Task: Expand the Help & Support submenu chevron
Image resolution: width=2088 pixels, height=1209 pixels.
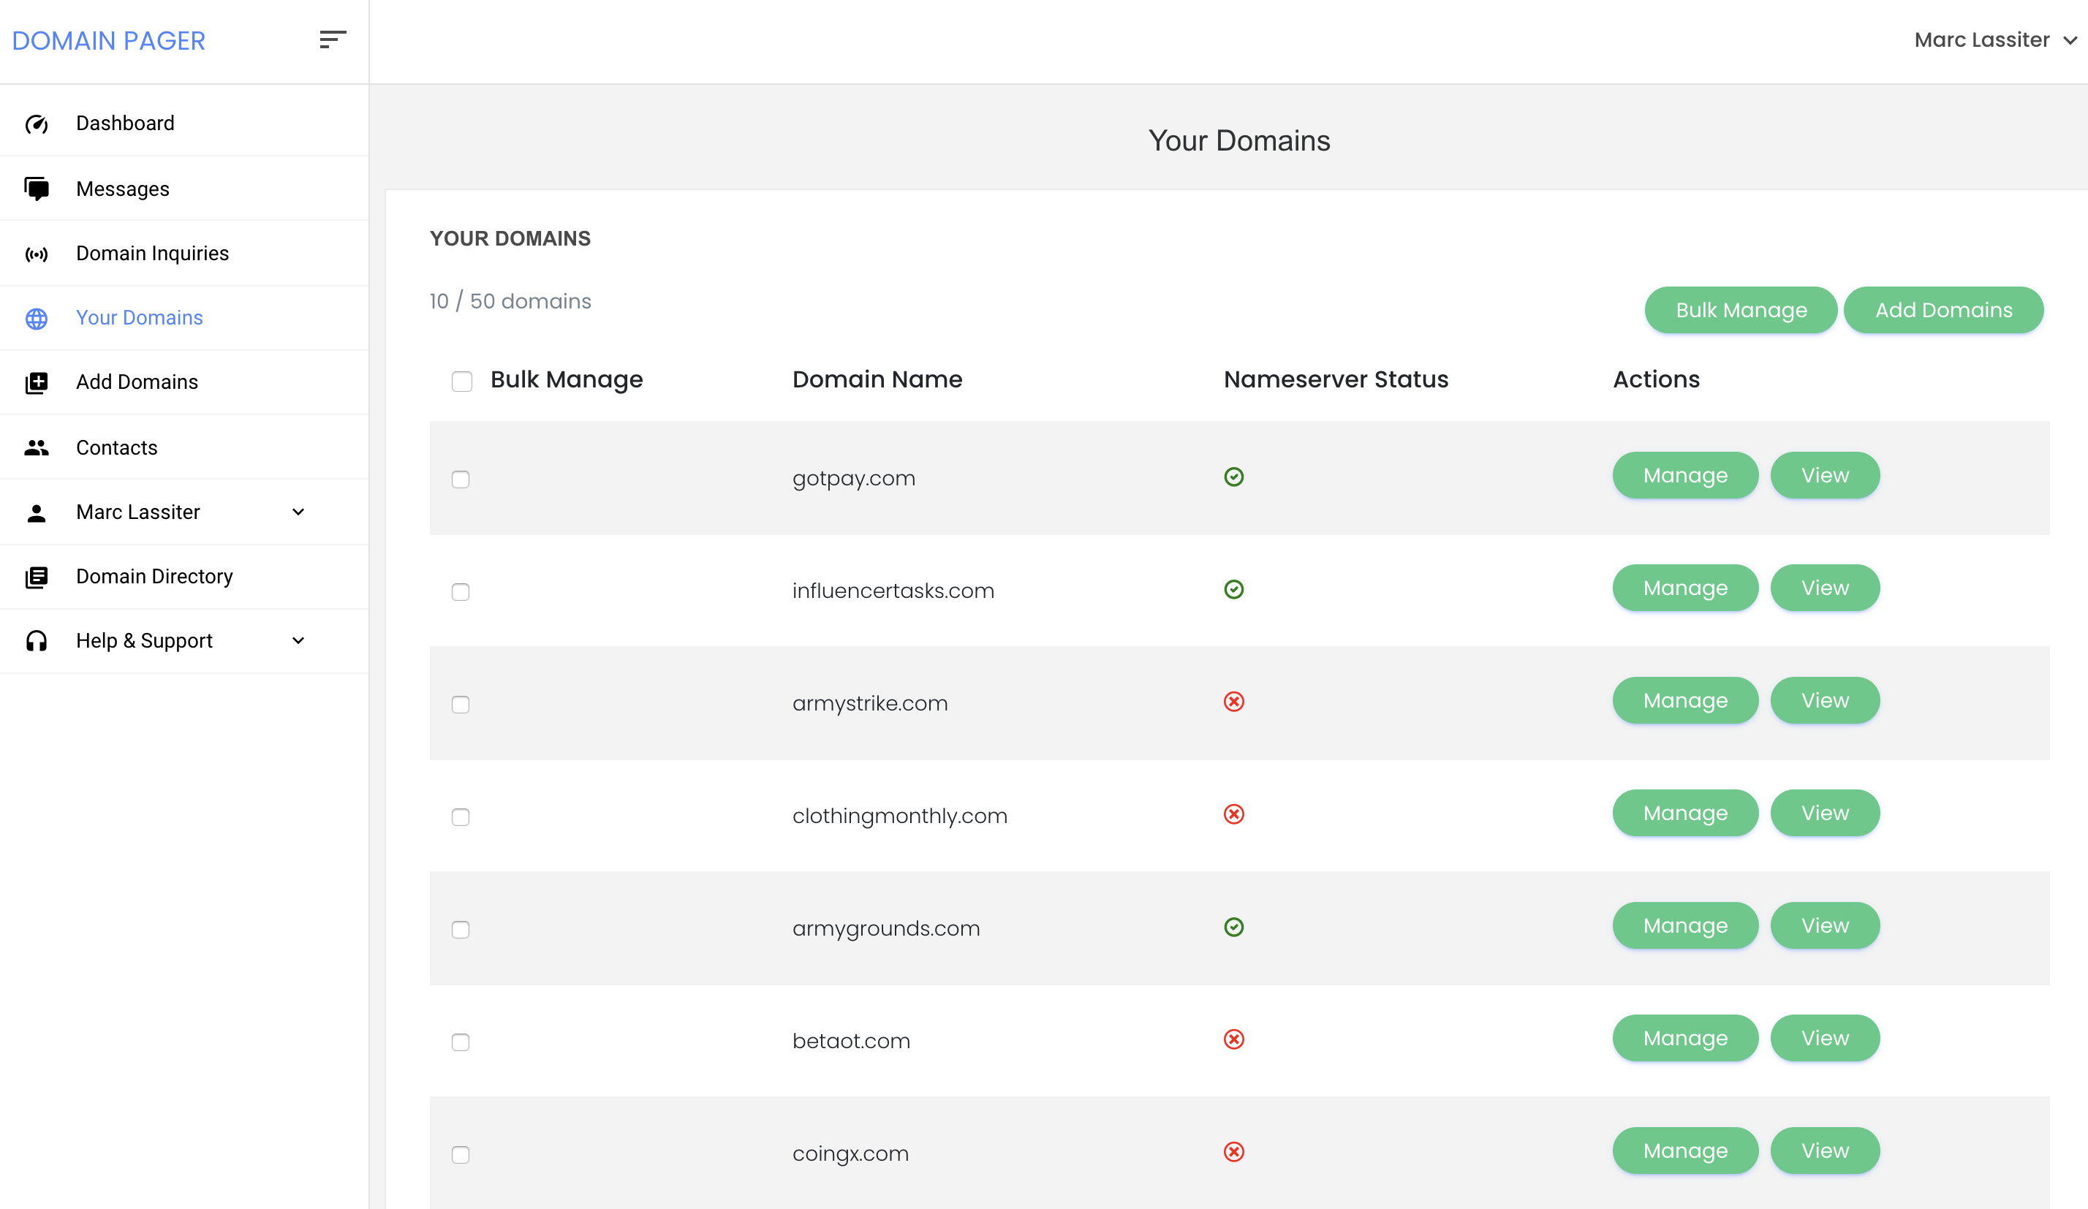Action: pos(298,640)
